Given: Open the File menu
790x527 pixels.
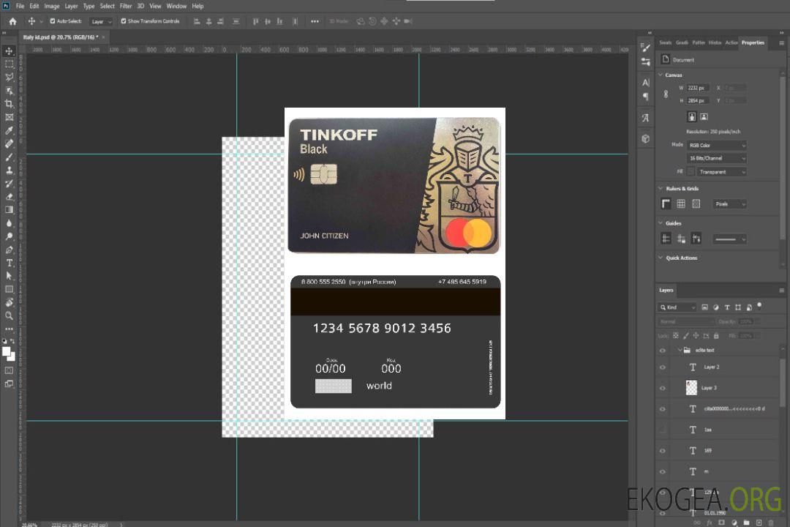Looking at the screenshot, I should pos(20,6).
